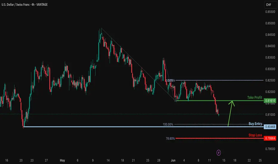Click the 78.60% Fibonacci level label

click(x=170, y=138)
